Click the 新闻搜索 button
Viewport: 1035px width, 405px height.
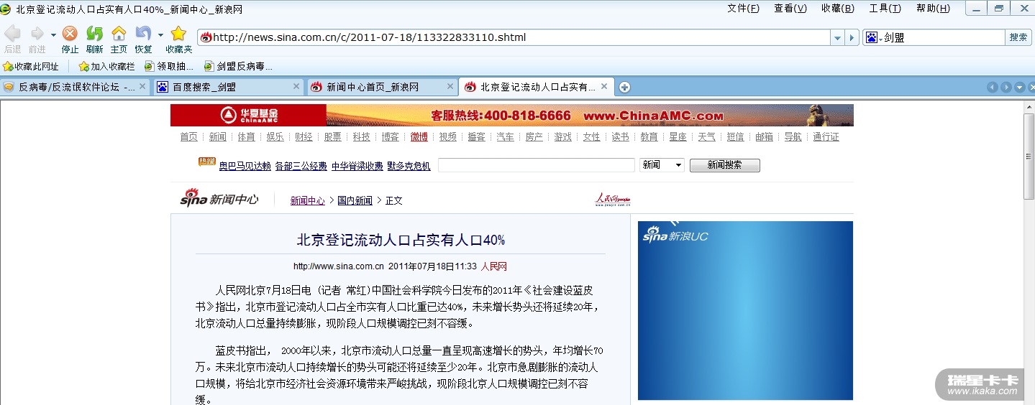[x=724, y=165]
